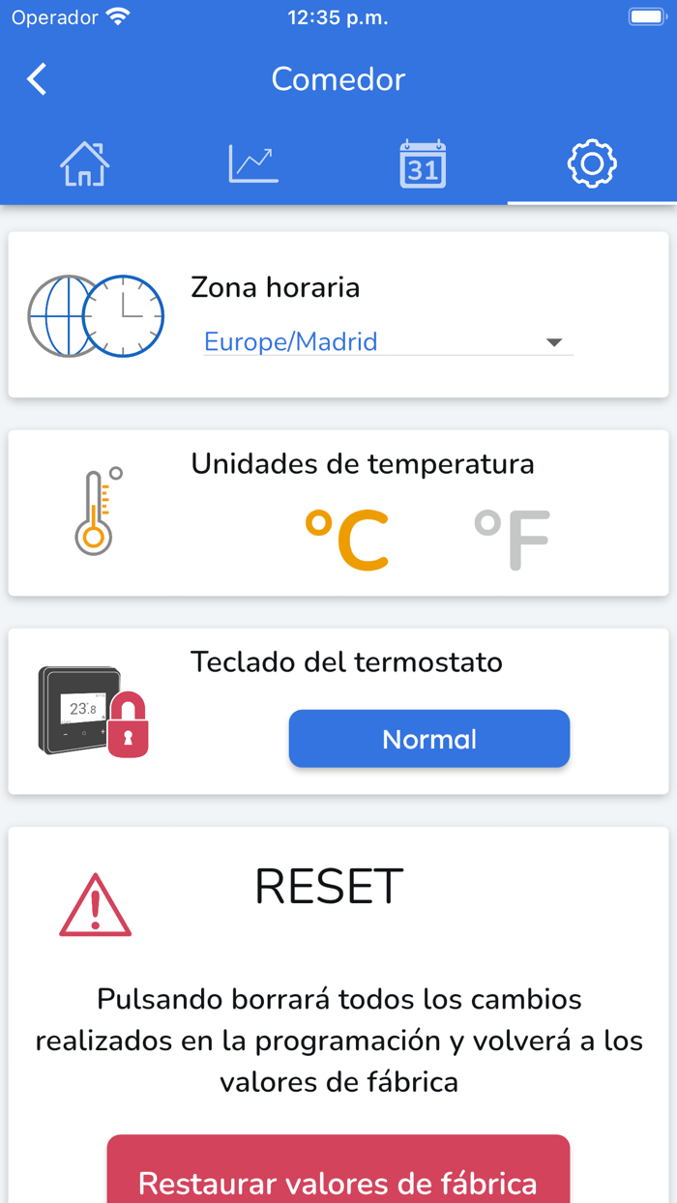Go back using the back arrow
Viewport: 677px width, 1203px height.
click(36, 79)
